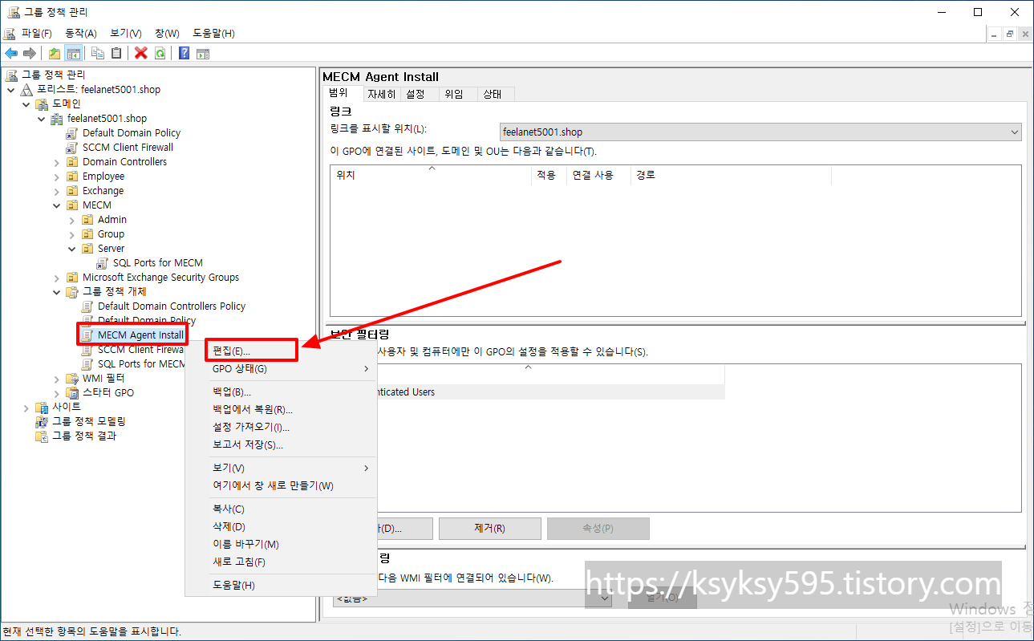Image resolution: width=1034 pixels, height=641 pixels.
Task: Toggle the Show/Hide Action Pane icon
Action: pos(203,53)
